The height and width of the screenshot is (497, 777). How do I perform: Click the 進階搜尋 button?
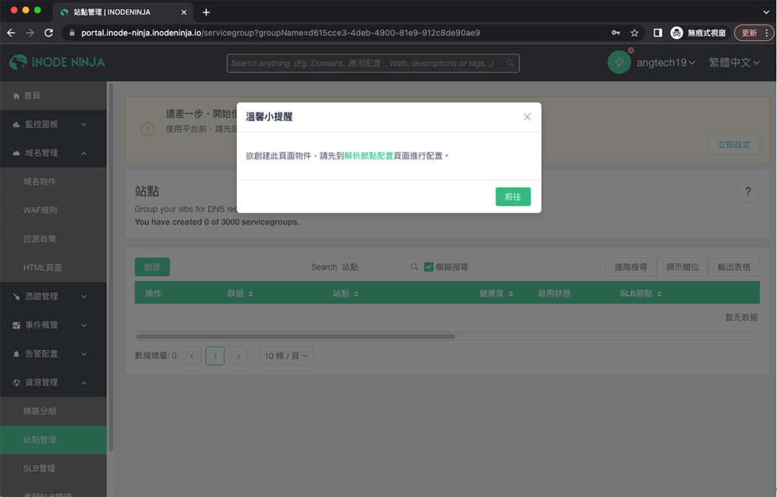(631, 267)
